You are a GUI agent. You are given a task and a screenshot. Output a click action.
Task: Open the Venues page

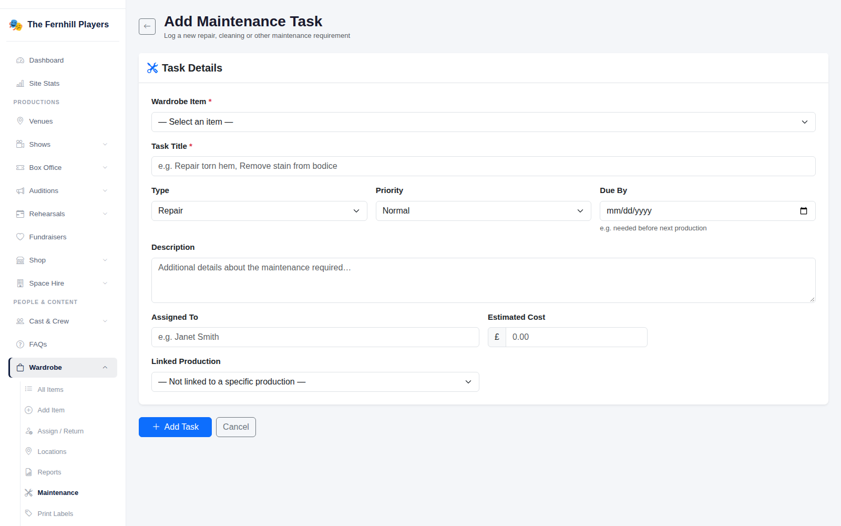pyautogui.click(x=63, y=122)
